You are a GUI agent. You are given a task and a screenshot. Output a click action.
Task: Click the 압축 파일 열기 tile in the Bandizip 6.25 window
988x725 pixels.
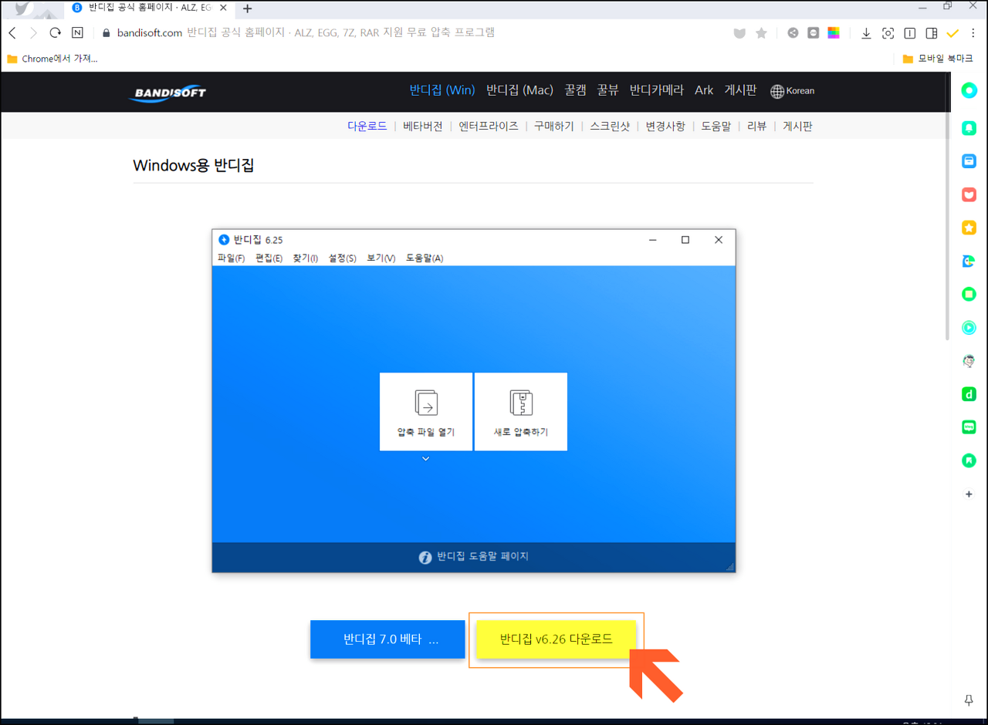coord(426,412)
